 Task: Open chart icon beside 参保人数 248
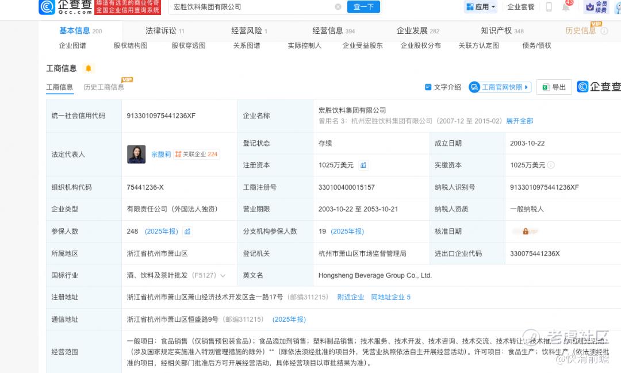pos(187,231)
